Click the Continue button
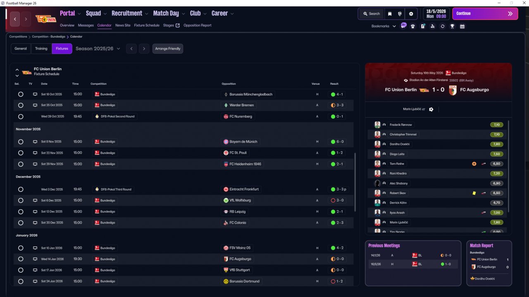 click(x=485, y=14)
